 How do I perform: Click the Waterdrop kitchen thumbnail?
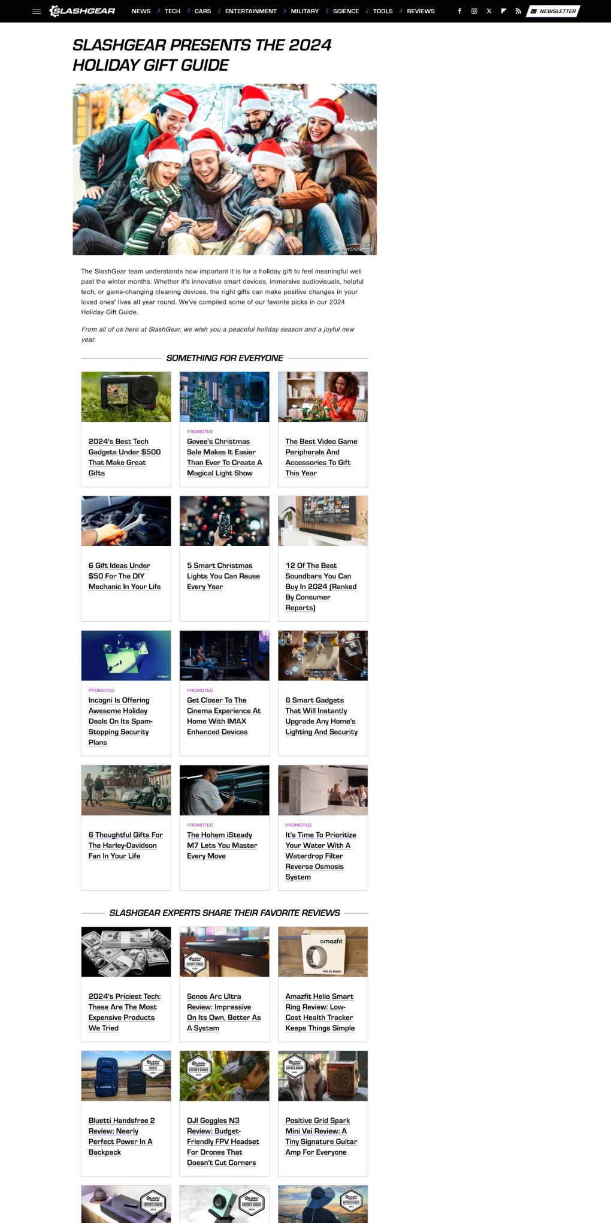[323, 790]
